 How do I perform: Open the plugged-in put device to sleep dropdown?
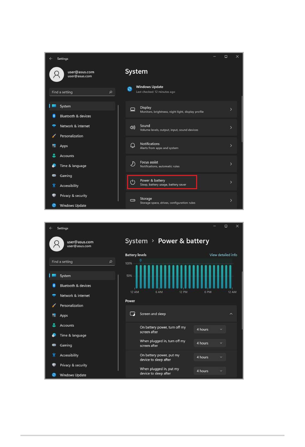coord(210,371)
